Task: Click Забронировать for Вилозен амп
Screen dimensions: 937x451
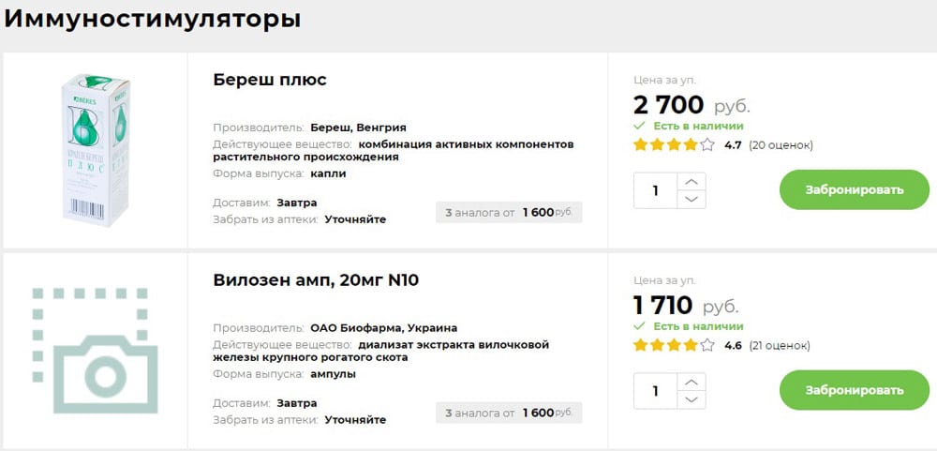Action: click(854, 390)
